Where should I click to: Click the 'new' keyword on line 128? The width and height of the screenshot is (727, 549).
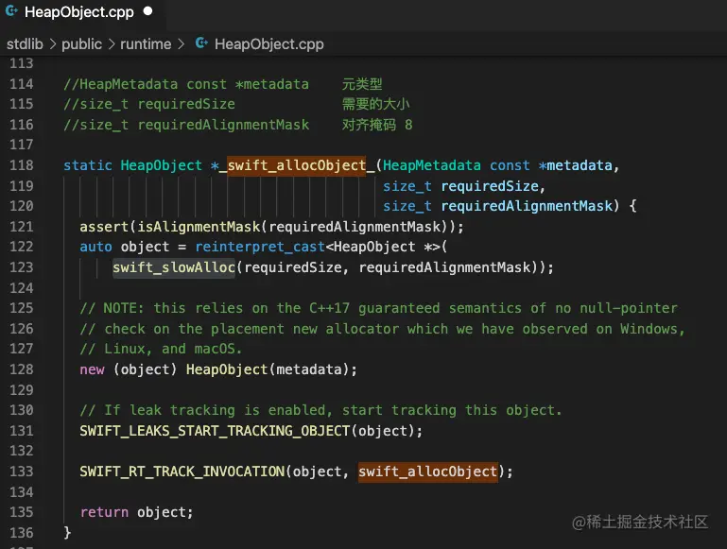(92, 369)
